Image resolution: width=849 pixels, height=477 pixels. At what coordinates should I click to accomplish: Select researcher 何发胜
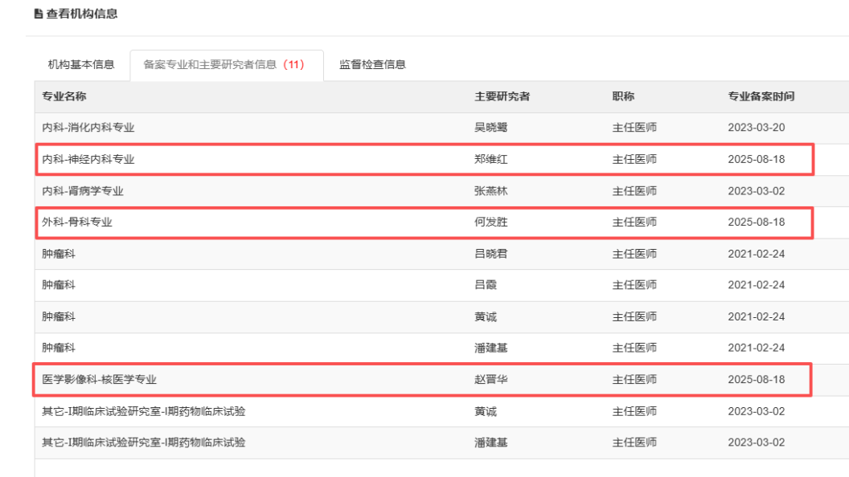(x=491, y=222)
